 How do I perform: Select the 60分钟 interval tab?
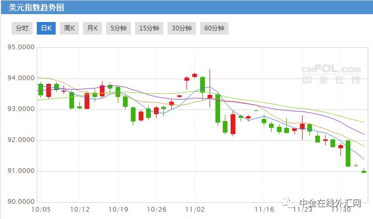pos(214,28)
